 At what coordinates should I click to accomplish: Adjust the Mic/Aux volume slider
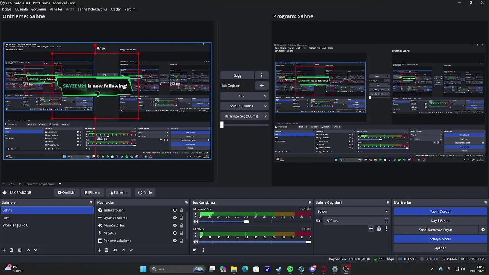308,242
